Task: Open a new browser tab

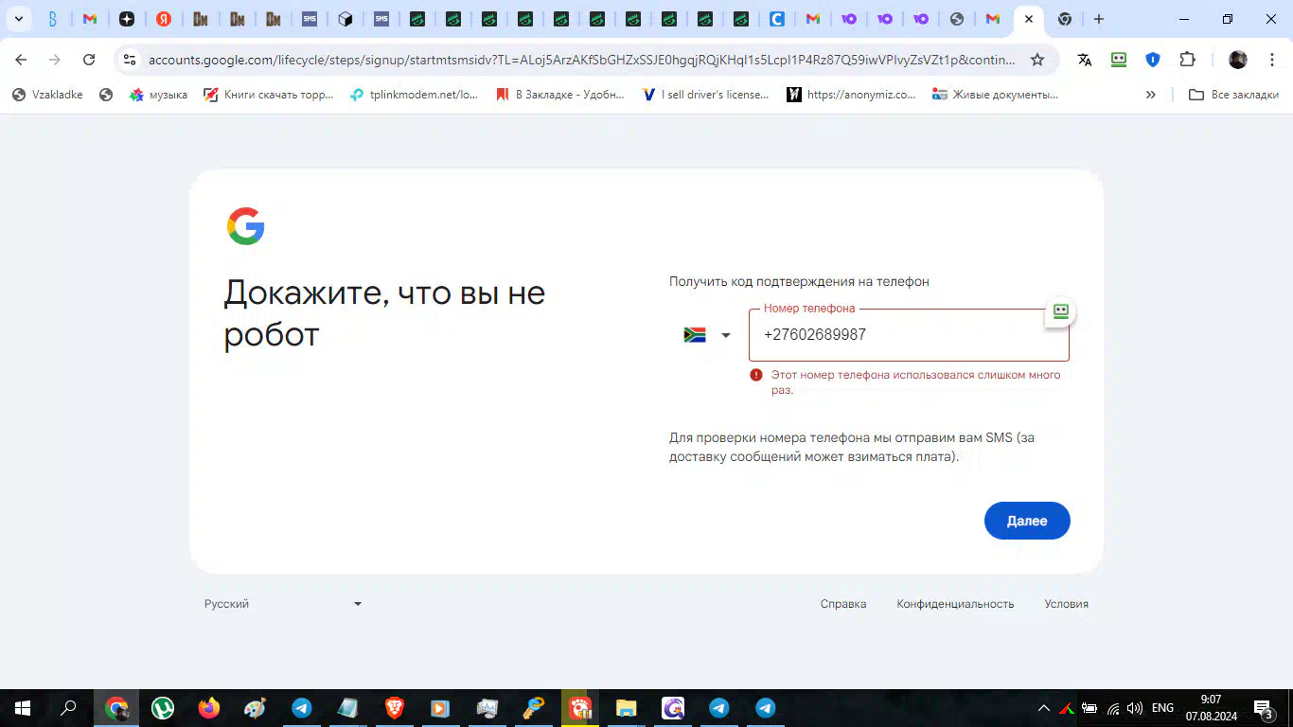Action: 1098,19
